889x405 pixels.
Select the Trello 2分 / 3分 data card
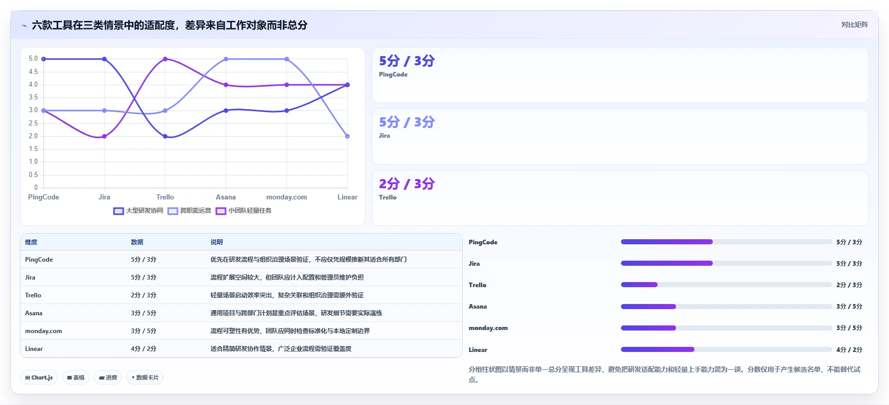click(620, 198)
